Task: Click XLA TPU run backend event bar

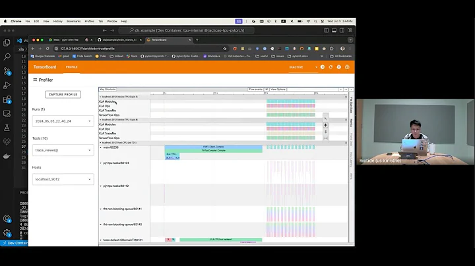Action: coord(221,240)
